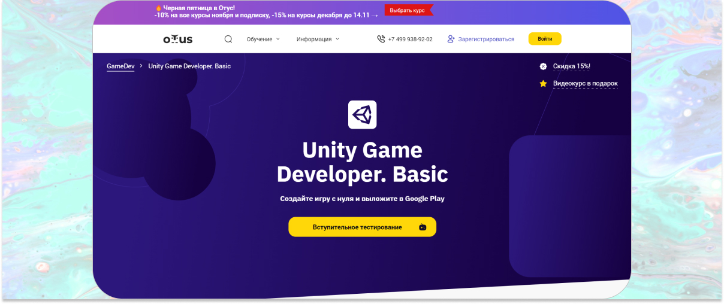This screenshot has width=724, height=304.
Task: Open the Скидка 15%! offer link
Action: (x=571, y=66)
